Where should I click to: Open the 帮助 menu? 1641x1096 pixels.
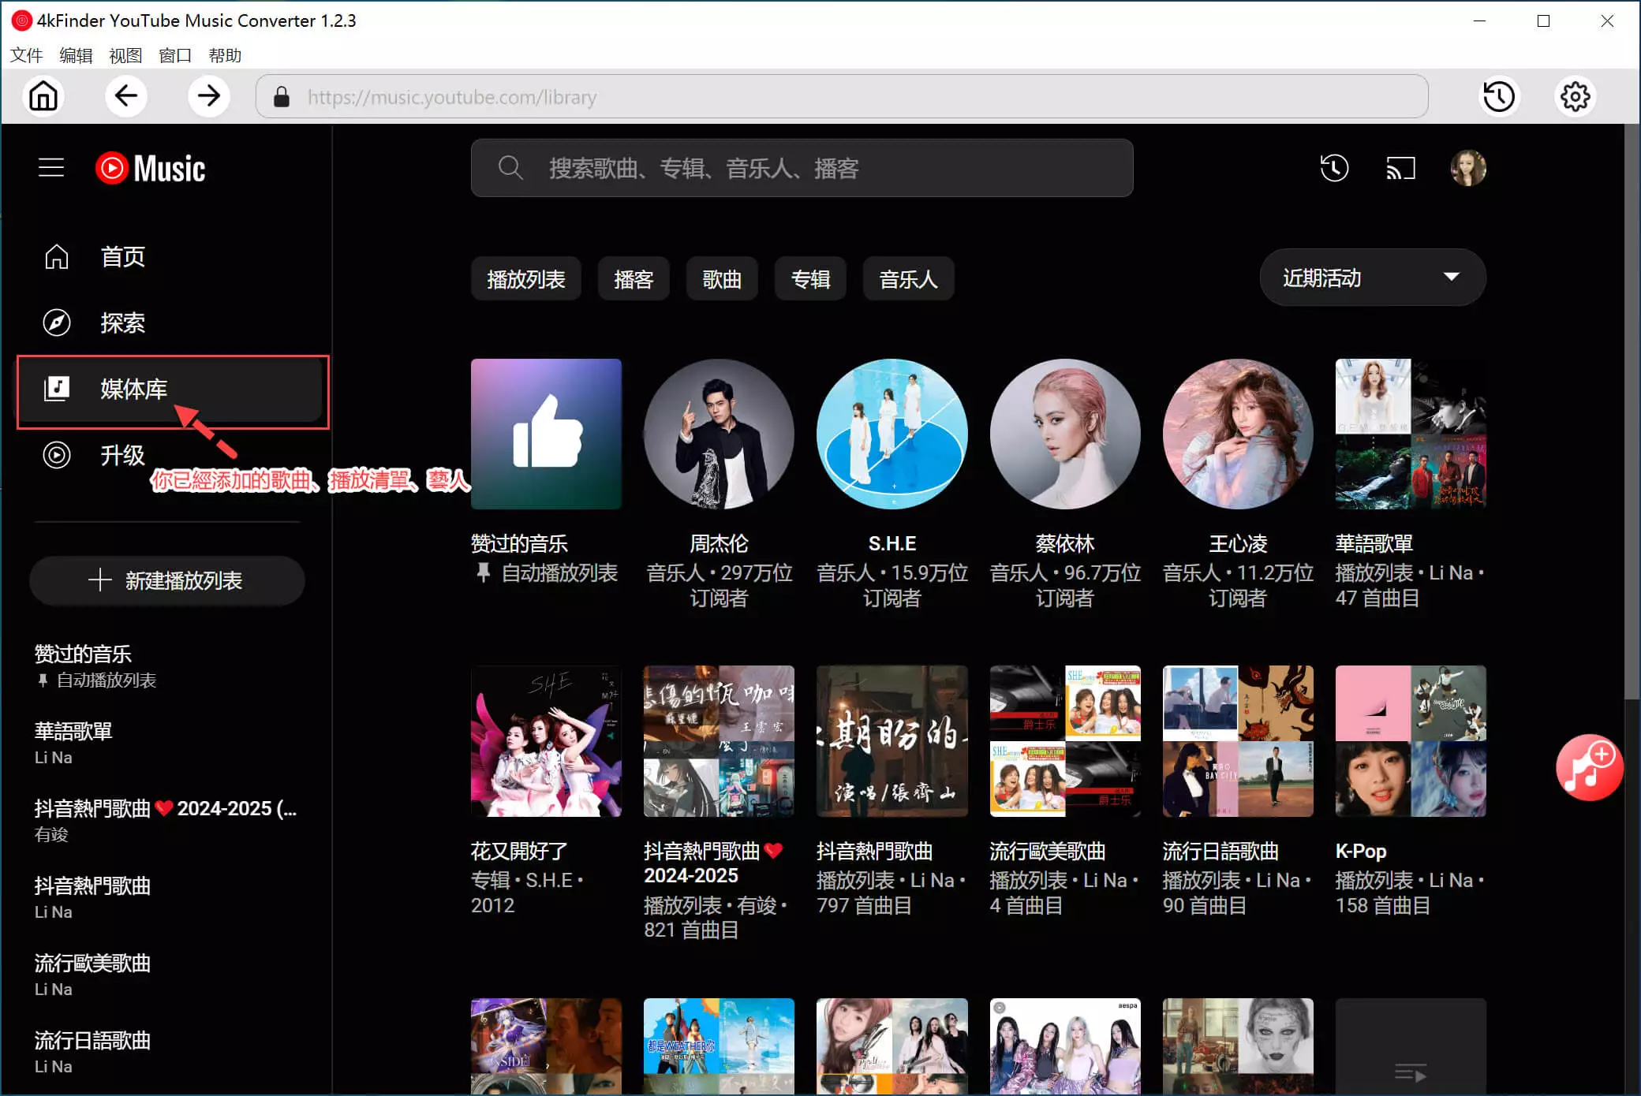point(225,55)
